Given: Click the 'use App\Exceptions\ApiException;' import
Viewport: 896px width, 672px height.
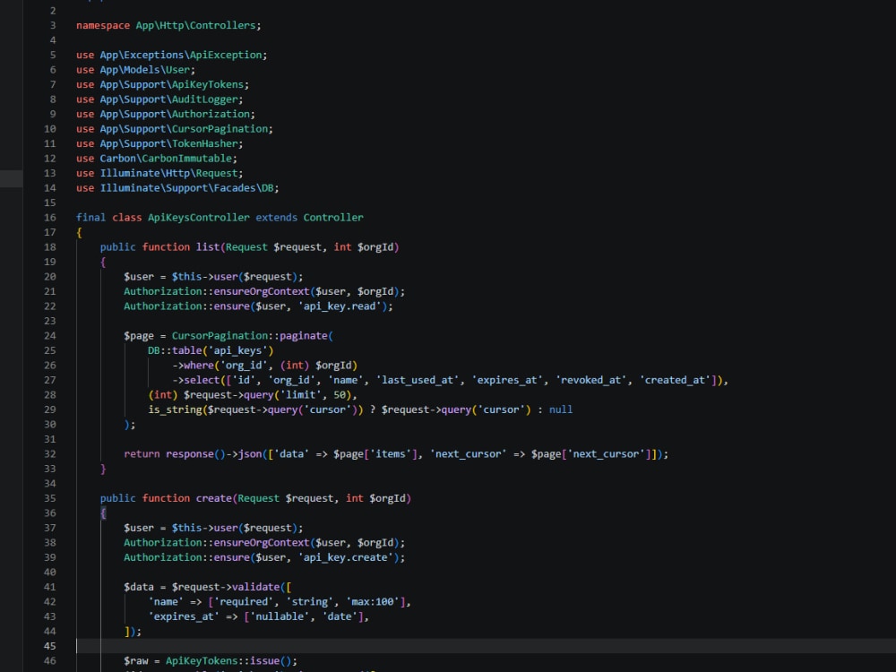Looking at the screenshot, I should [171, 55].
